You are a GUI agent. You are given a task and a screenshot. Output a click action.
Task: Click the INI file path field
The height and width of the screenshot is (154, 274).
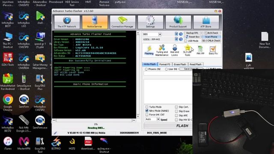[168, 74]
